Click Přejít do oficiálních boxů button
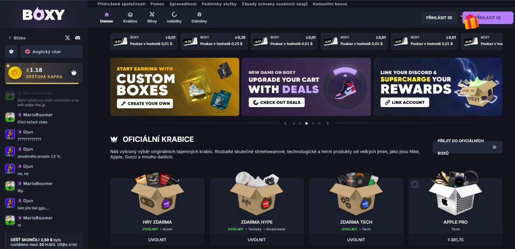The width and height of the screenshot is (515, 249). (467, 147)
